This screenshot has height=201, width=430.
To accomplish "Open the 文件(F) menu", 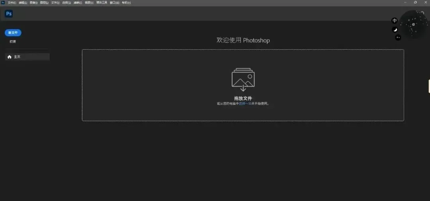I will point(12,2).
